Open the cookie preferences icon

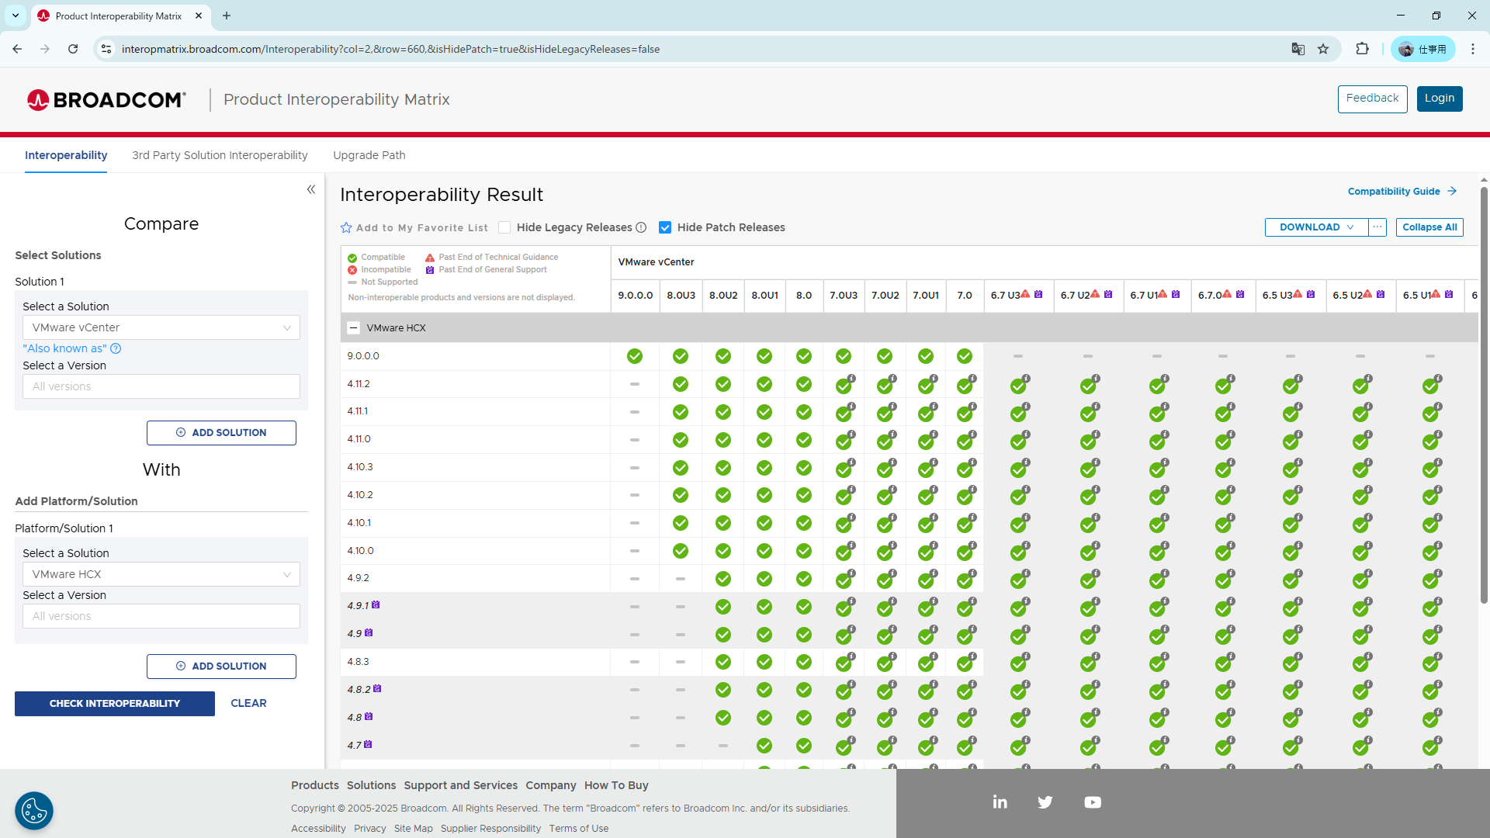(34, 811)
